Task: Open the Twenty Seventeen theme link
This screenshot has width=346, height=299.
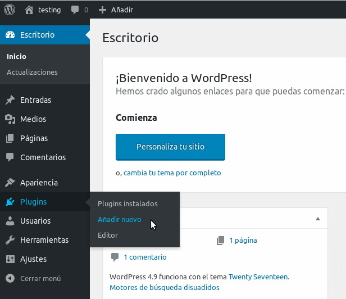Action: pos(258,277)
